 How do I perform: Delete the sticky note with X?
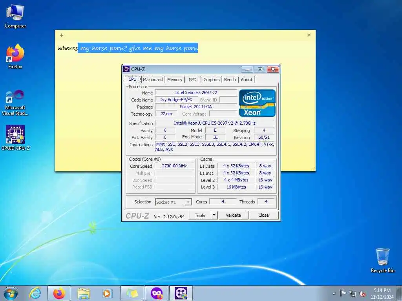tap(309, 35)
